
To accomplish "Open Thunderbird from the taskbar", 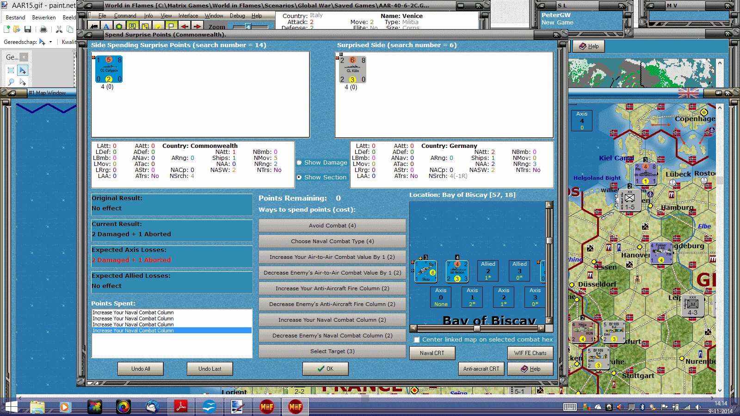I will click(152, 407).
